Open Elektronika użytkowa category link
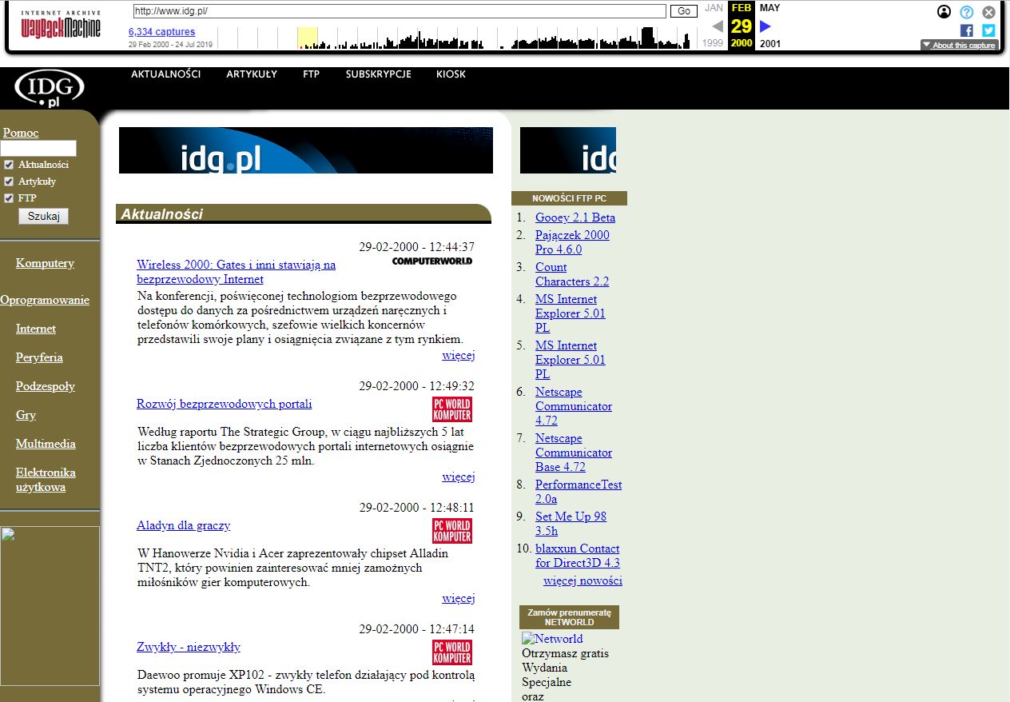This screenshot has width=1010, height=702. pos(46,480)
